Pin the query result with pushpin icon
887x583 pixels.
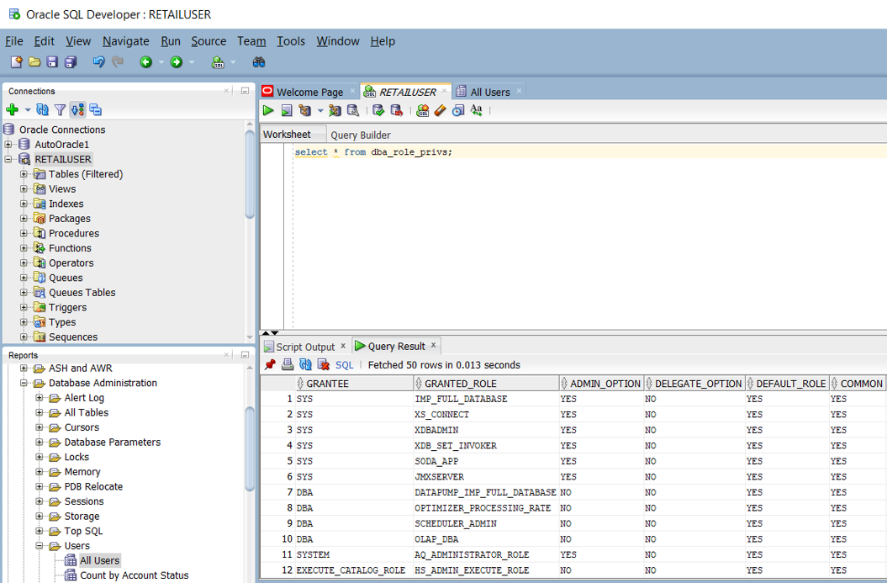point(270,365)
